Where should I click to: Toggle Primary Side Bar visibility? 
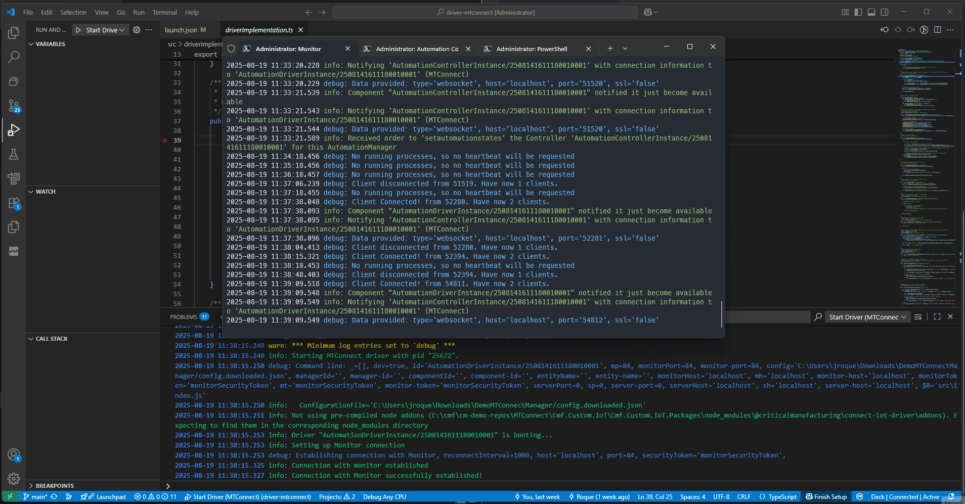click(x=858, y=12)
